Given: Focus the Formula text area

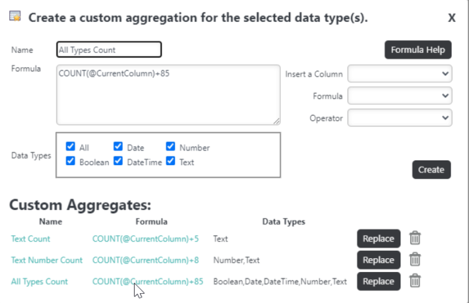Looking at the screenshot, I should 168,95.
